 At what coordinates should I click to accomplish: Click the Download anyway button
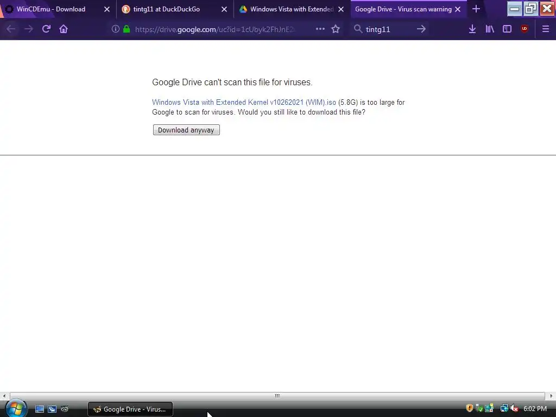click(186, 130)
